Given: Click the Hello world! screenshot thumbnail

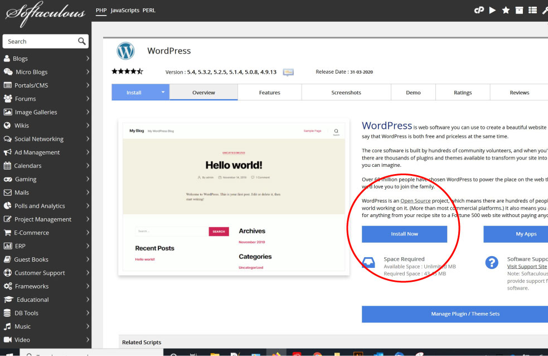Looking at the screenshot, I should point(234,196).
